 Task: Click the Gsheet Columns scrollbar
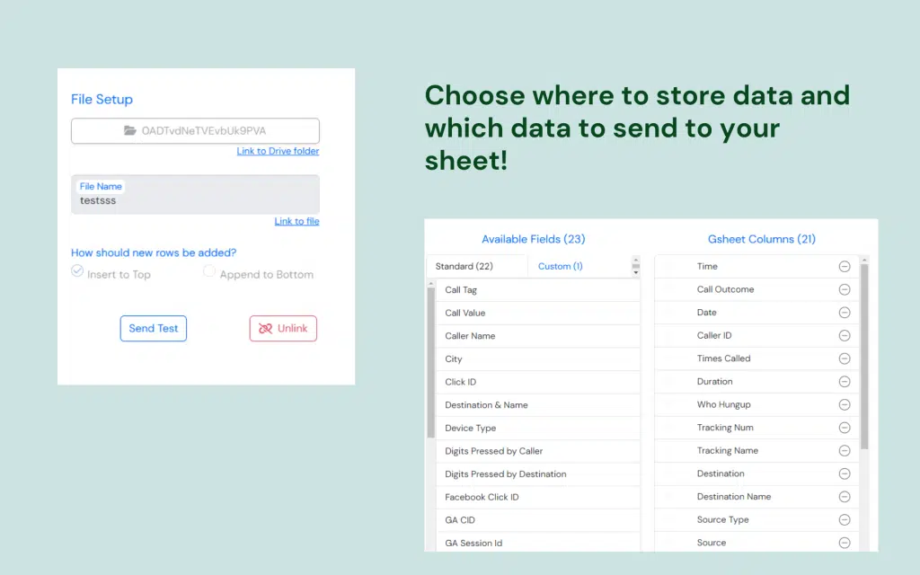(x=864, y=359)
